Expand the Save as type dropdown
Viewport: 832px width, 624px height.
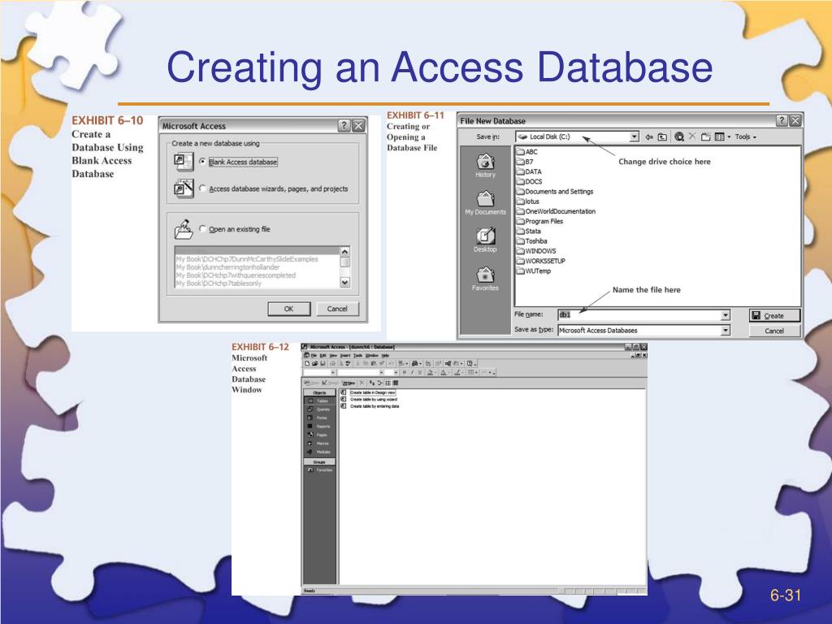point(726,330)
